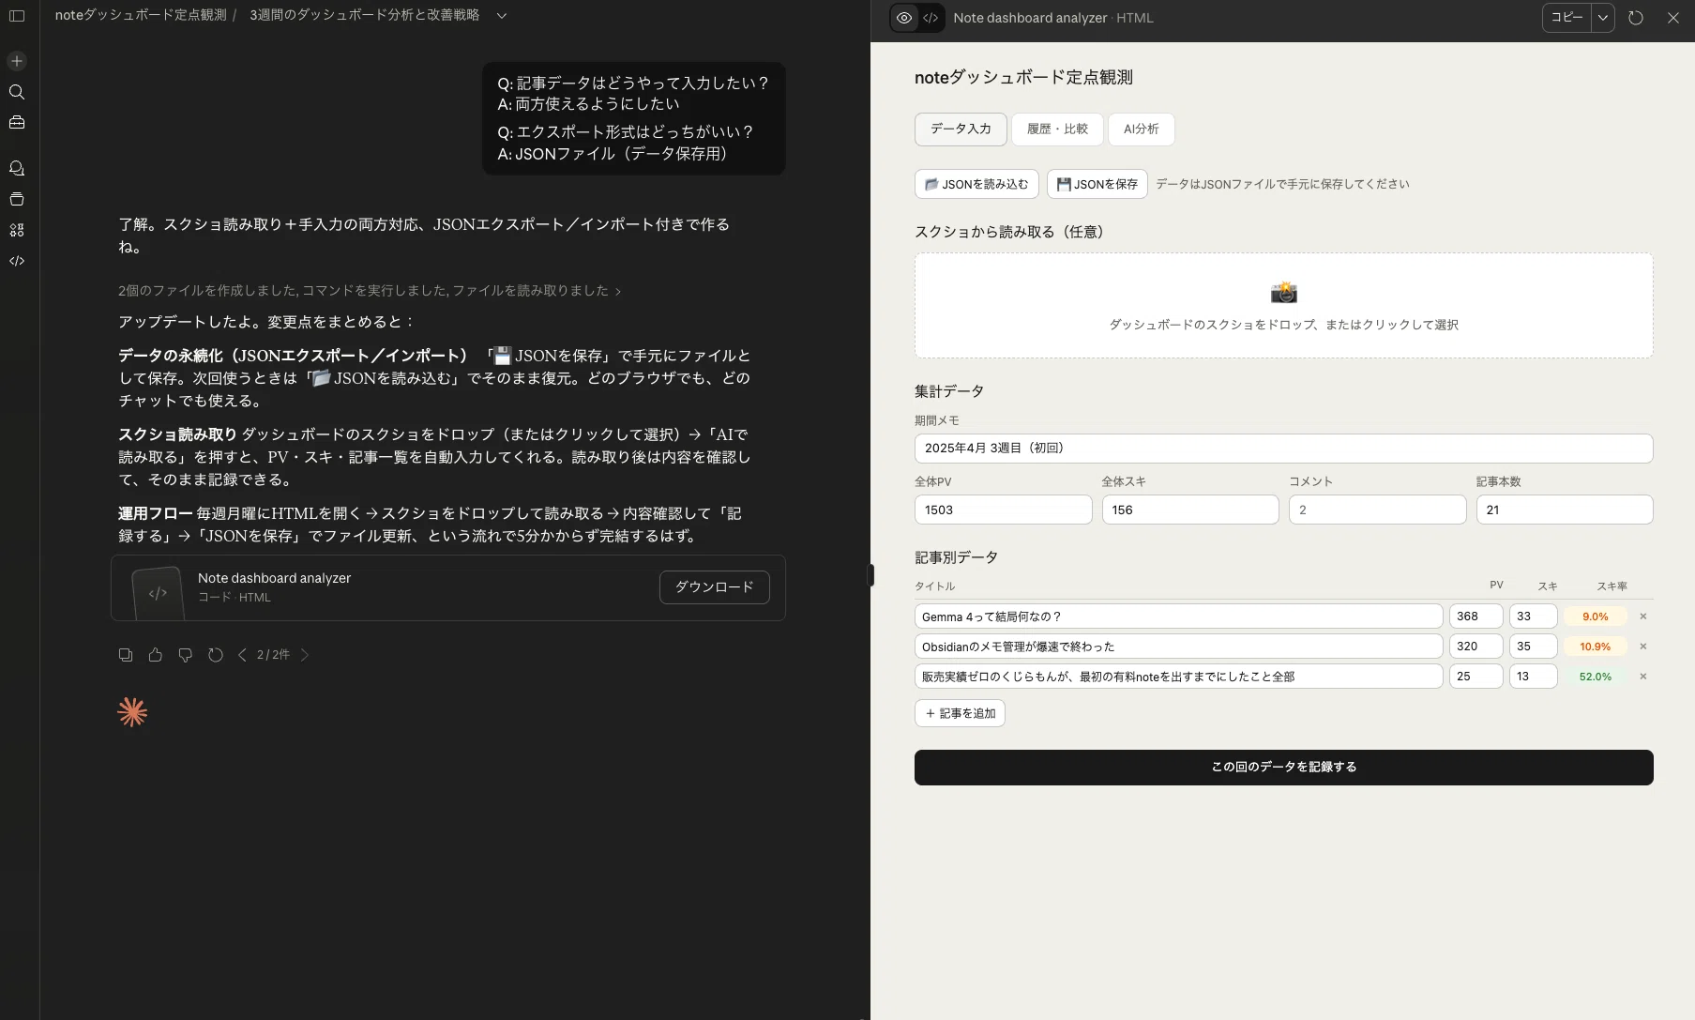The height and width of the screenshot is (1020, 1695).
Task: Edit the 販売実績ゼロのくじらもん title field
Action: (x=1178, y=677)
